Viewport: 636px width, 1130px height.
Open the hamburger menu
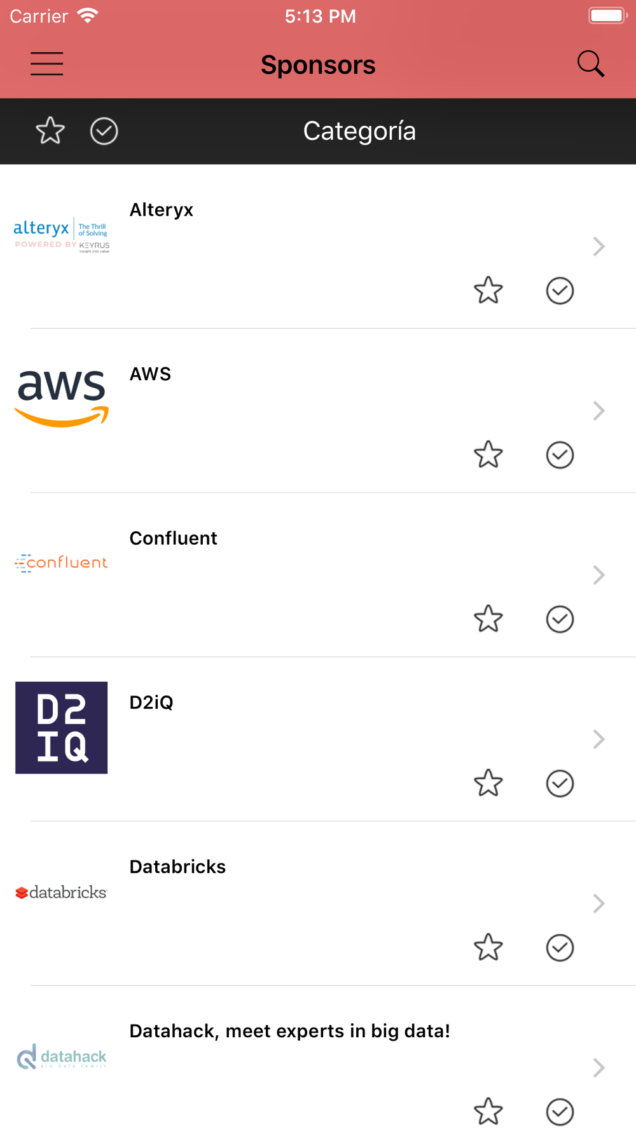coord(47,64)
